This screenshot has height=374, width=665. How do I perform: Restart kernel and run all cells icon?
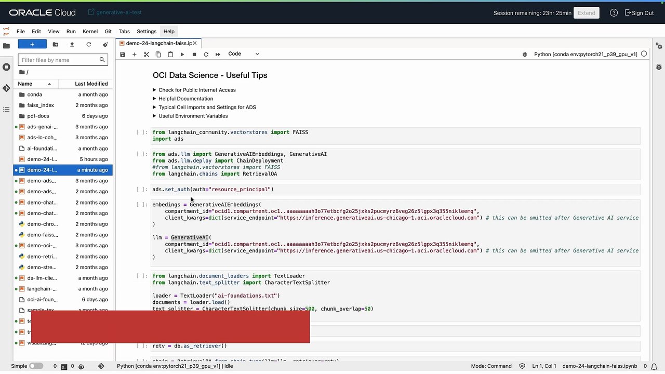pyautogui.click(x=218, y=55)
